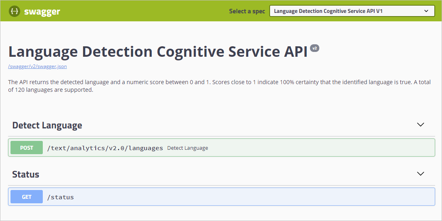The image size is (442, 221).
Task: Collapse the Detect Language section chevron
Action: point(421,124)
